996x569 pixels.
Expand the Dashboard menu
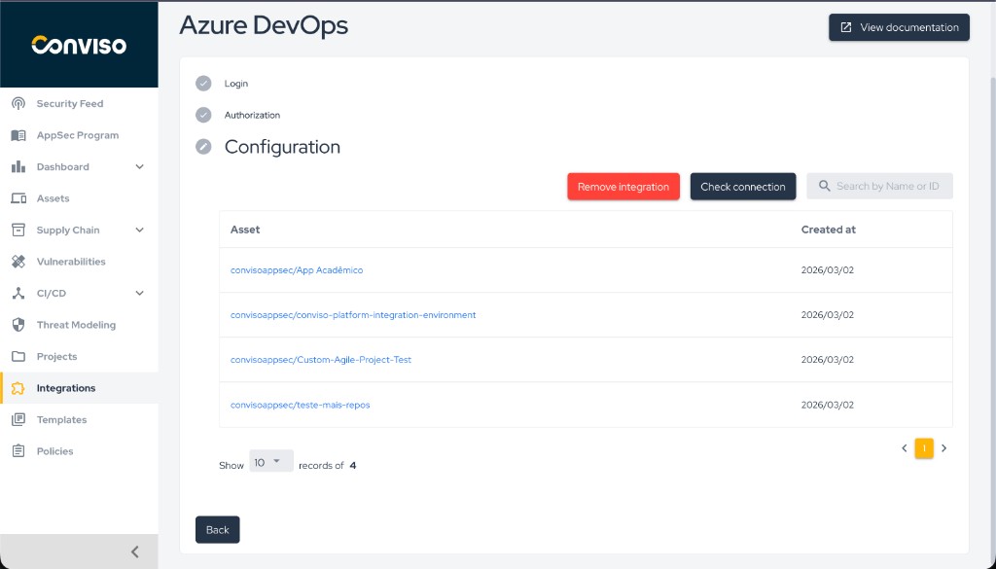pos(138,166)
